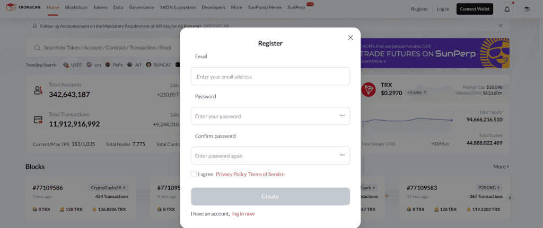Click the log in now link
Image resolution: width=543 pixels, height=228 pixels.
coord(243,214)
